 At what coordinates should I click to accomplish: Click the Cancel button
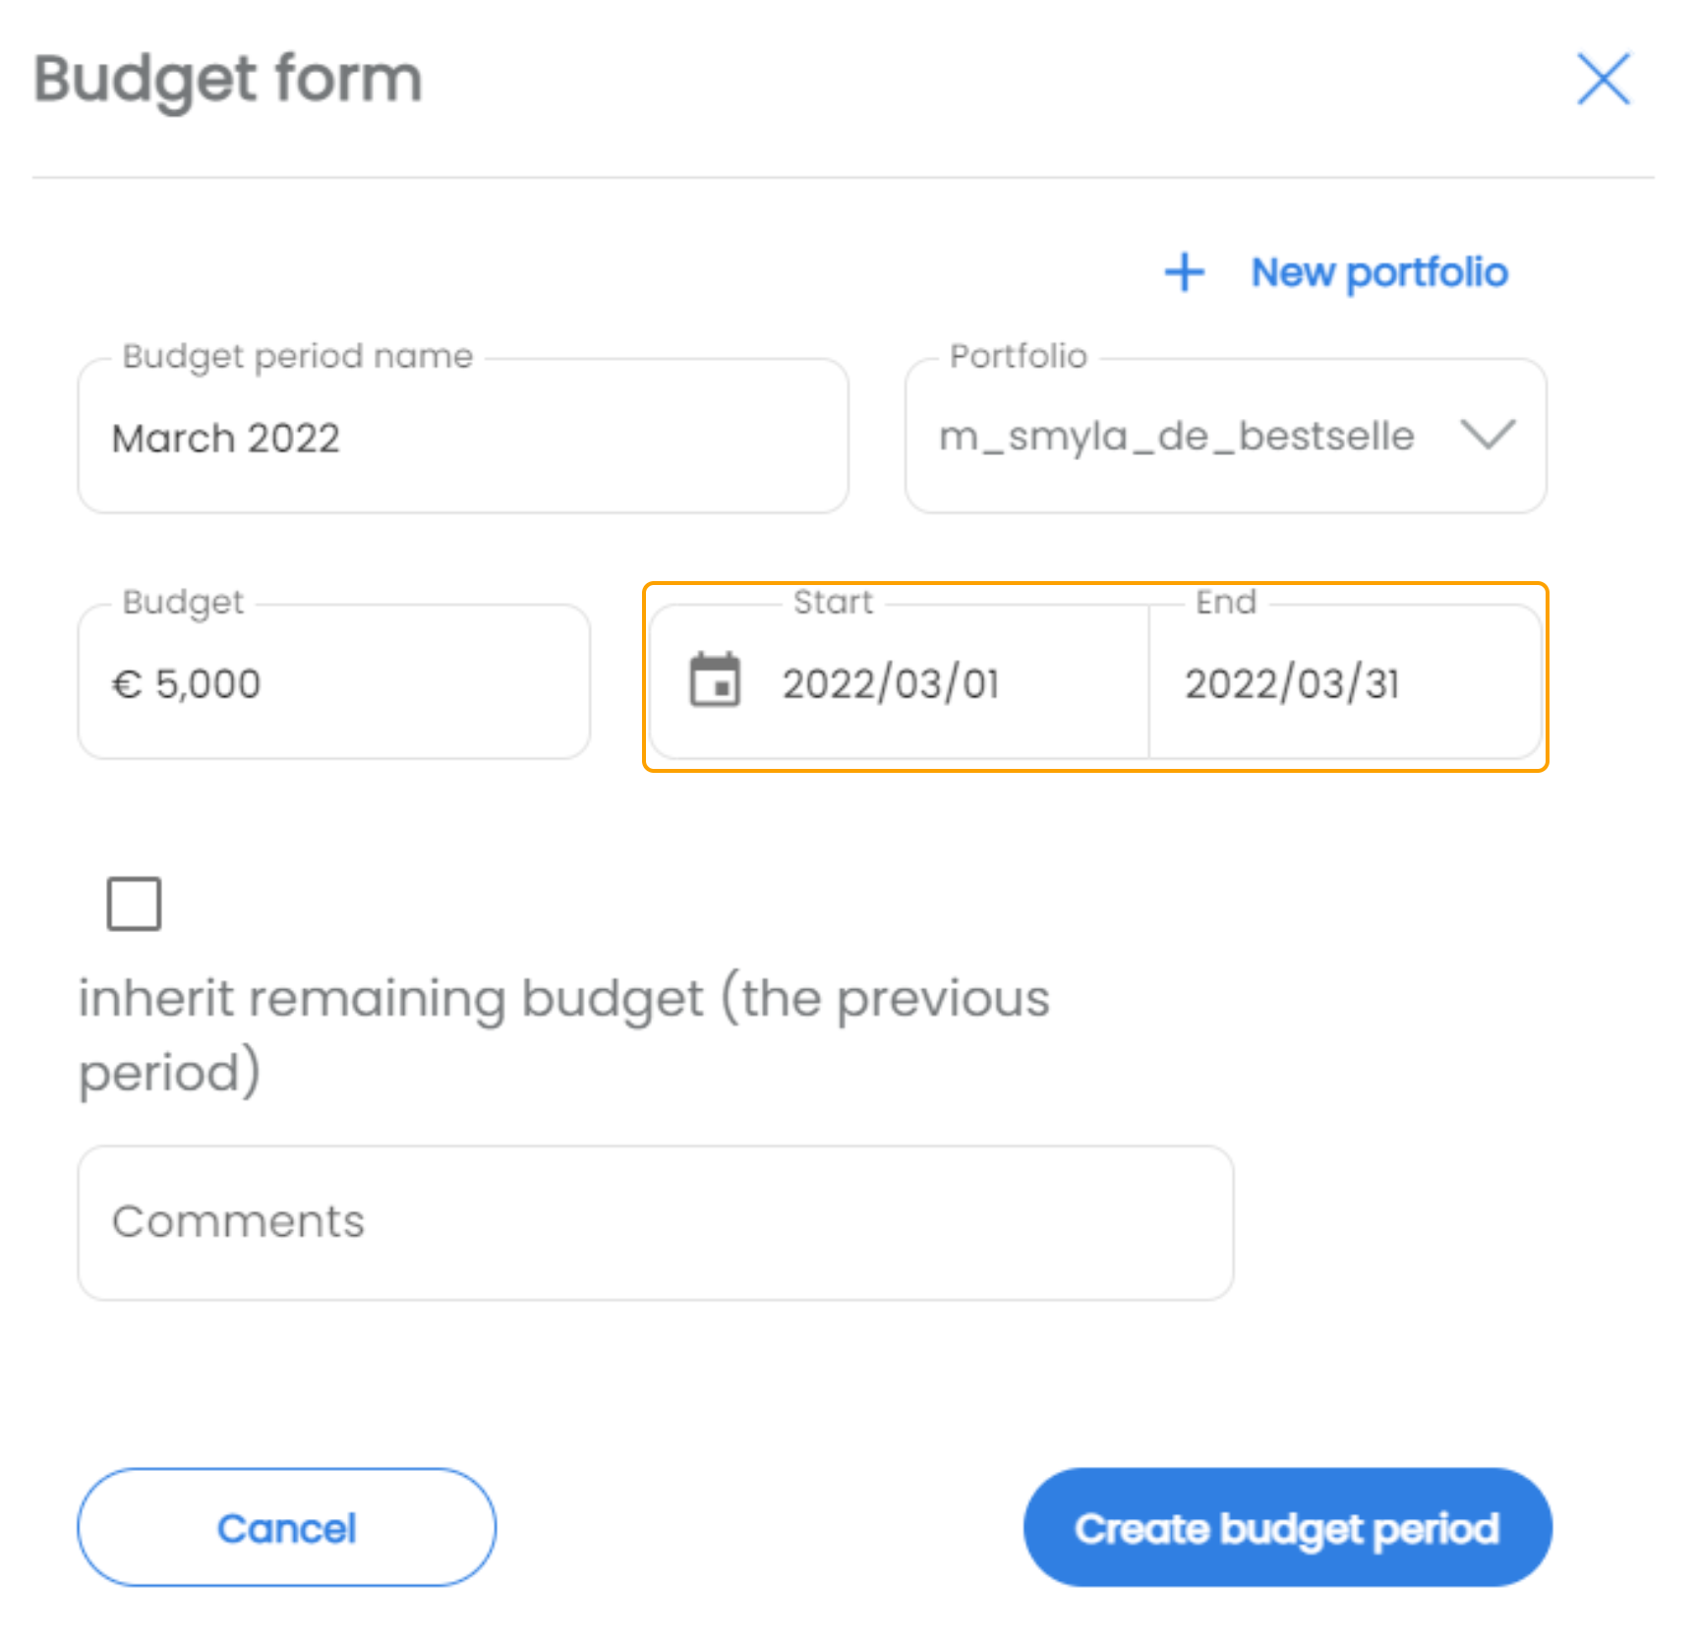pos(286,1528)
